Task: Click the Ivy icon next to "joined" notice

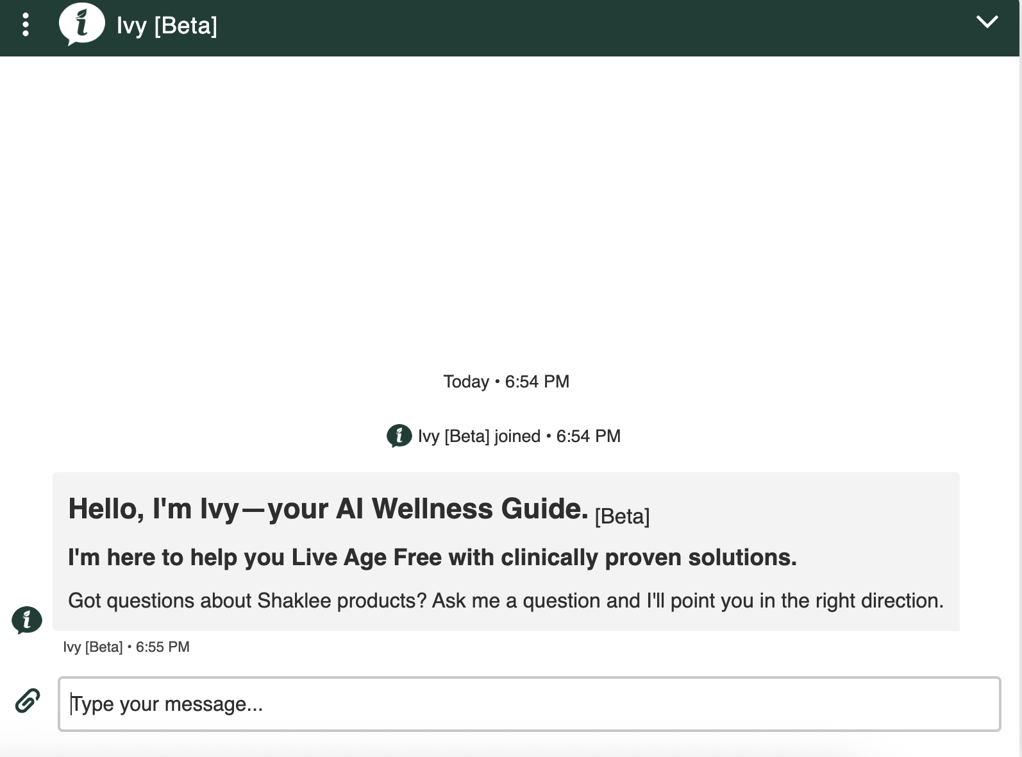Action: (x=399, y=436)
